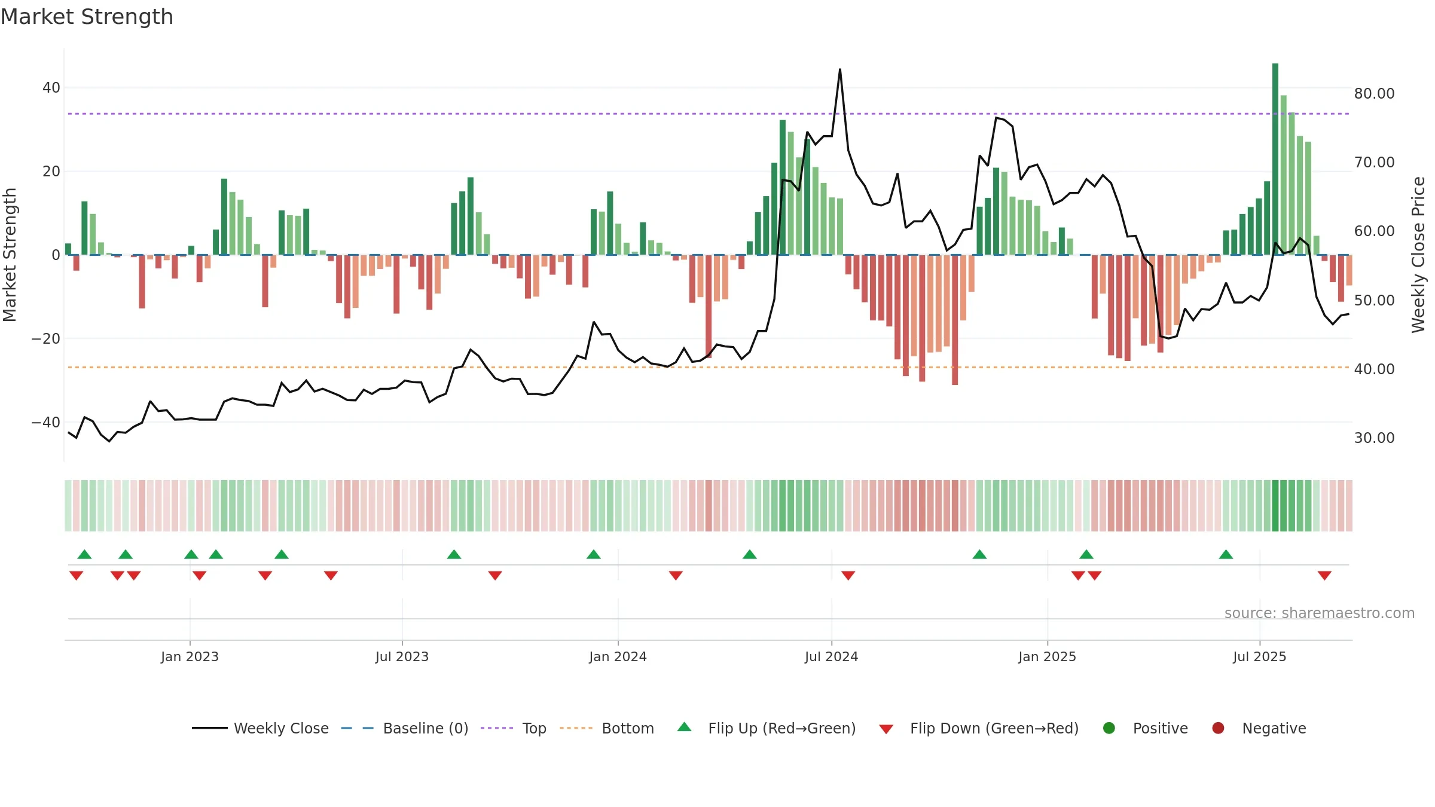
Task: Click the flip-down marker just after Jul 2024
Action: pos(848,575)
